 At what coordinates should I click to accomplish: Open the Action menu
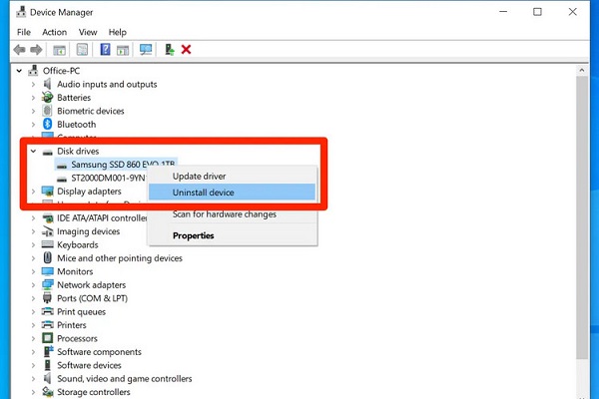pos(54,32)
